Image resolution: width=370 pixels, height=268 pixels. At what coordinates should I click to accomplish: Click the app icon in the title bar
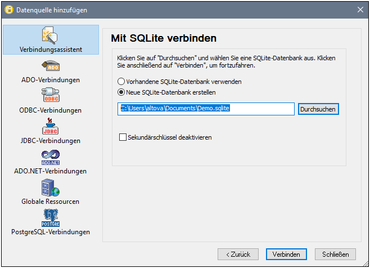(8, 10)
